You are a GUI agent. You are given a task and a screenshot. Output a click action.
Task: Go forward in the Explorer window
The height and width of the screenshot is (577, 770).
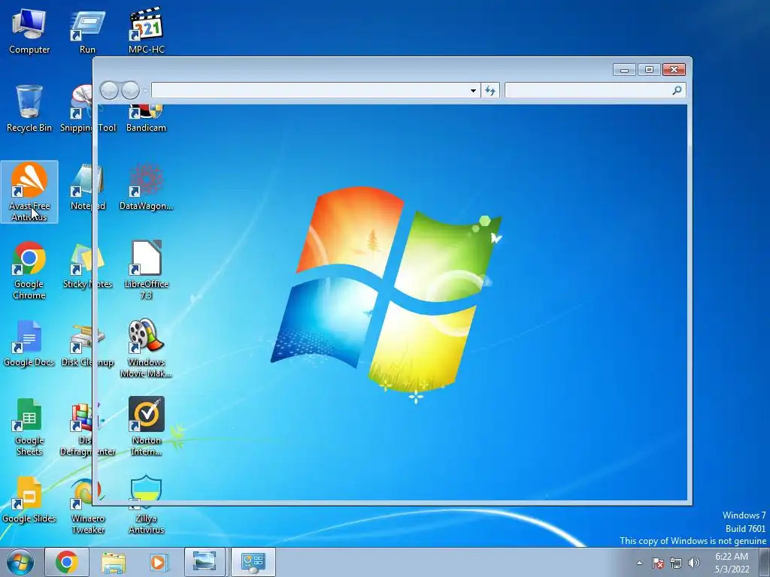(x=130, y=90)
